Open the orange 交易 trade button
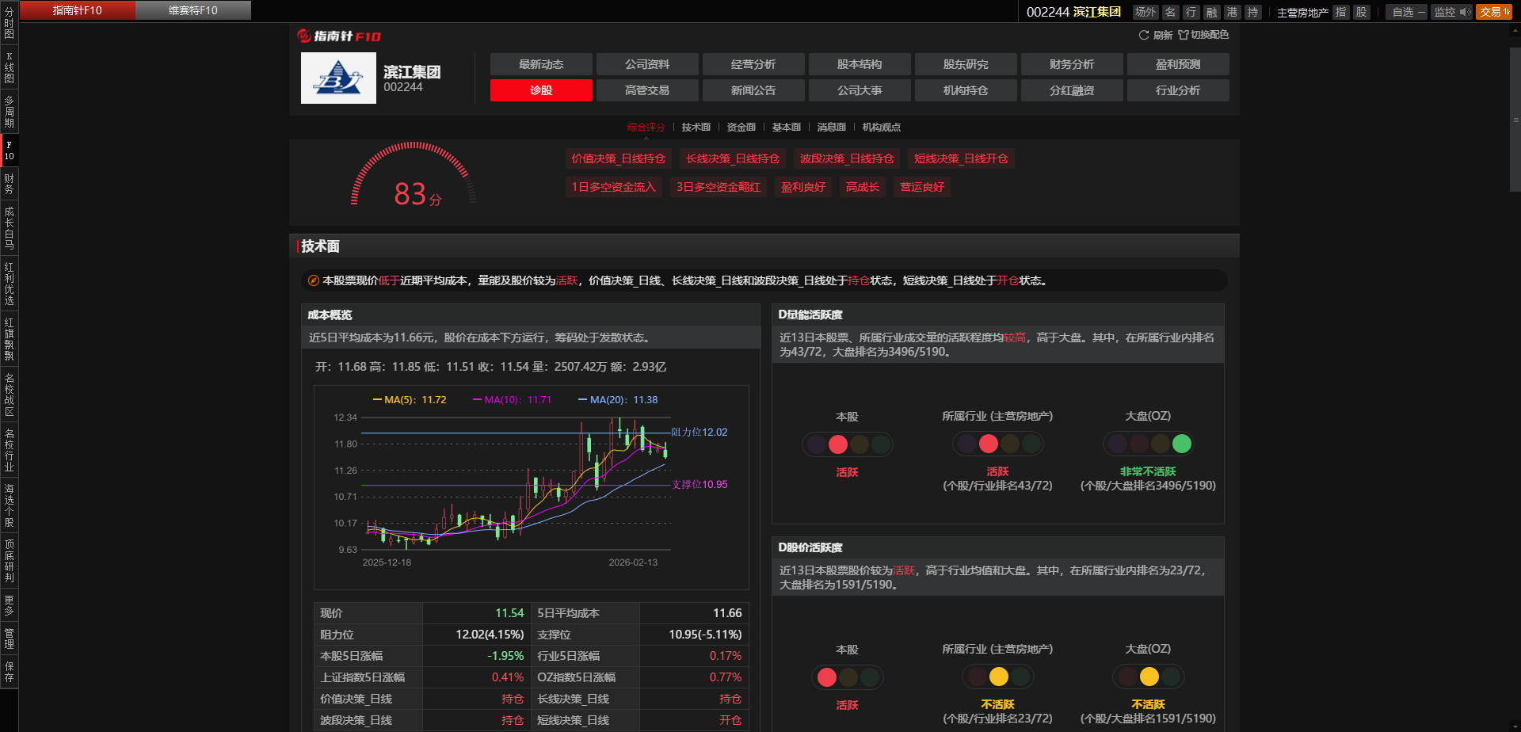The width and height of the screenshot is (1521, 732). [x=1494, y=12]
